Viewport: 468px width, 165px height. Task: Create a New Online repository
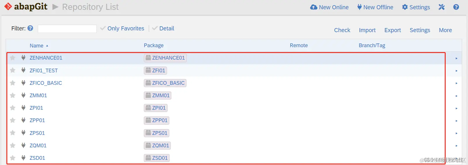click(329, 7)
